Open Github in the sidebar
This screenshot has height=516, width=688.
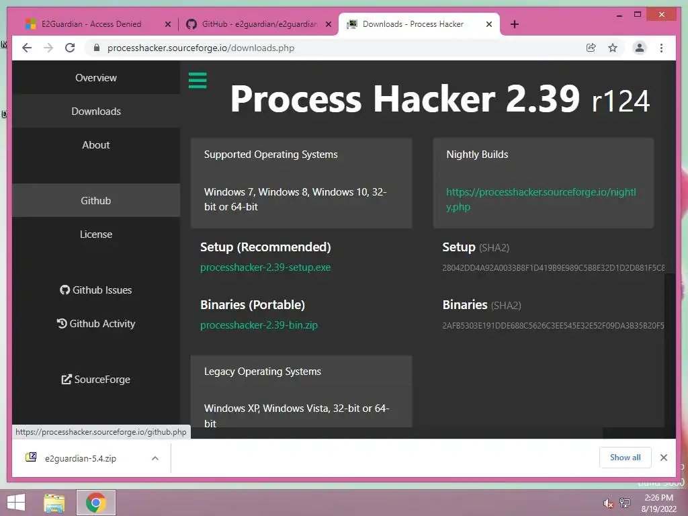pyautogui.click(x=95, y=200)
